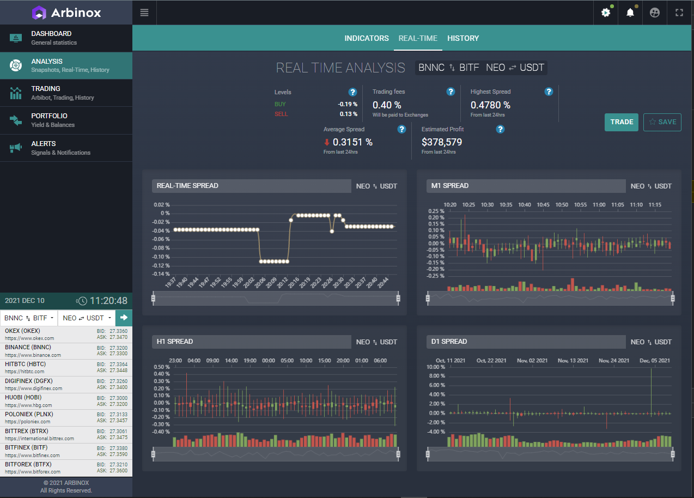Click the Analysis lifebuoy icon
The image size is (694, 498).
pyautogui.click(x=16, y=65)
